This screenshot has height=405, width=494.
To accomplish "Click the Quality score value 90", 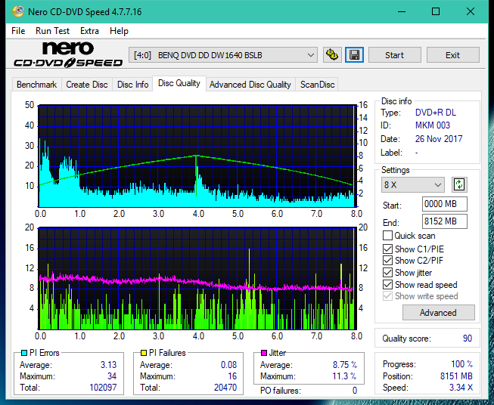I will [468, 339].
